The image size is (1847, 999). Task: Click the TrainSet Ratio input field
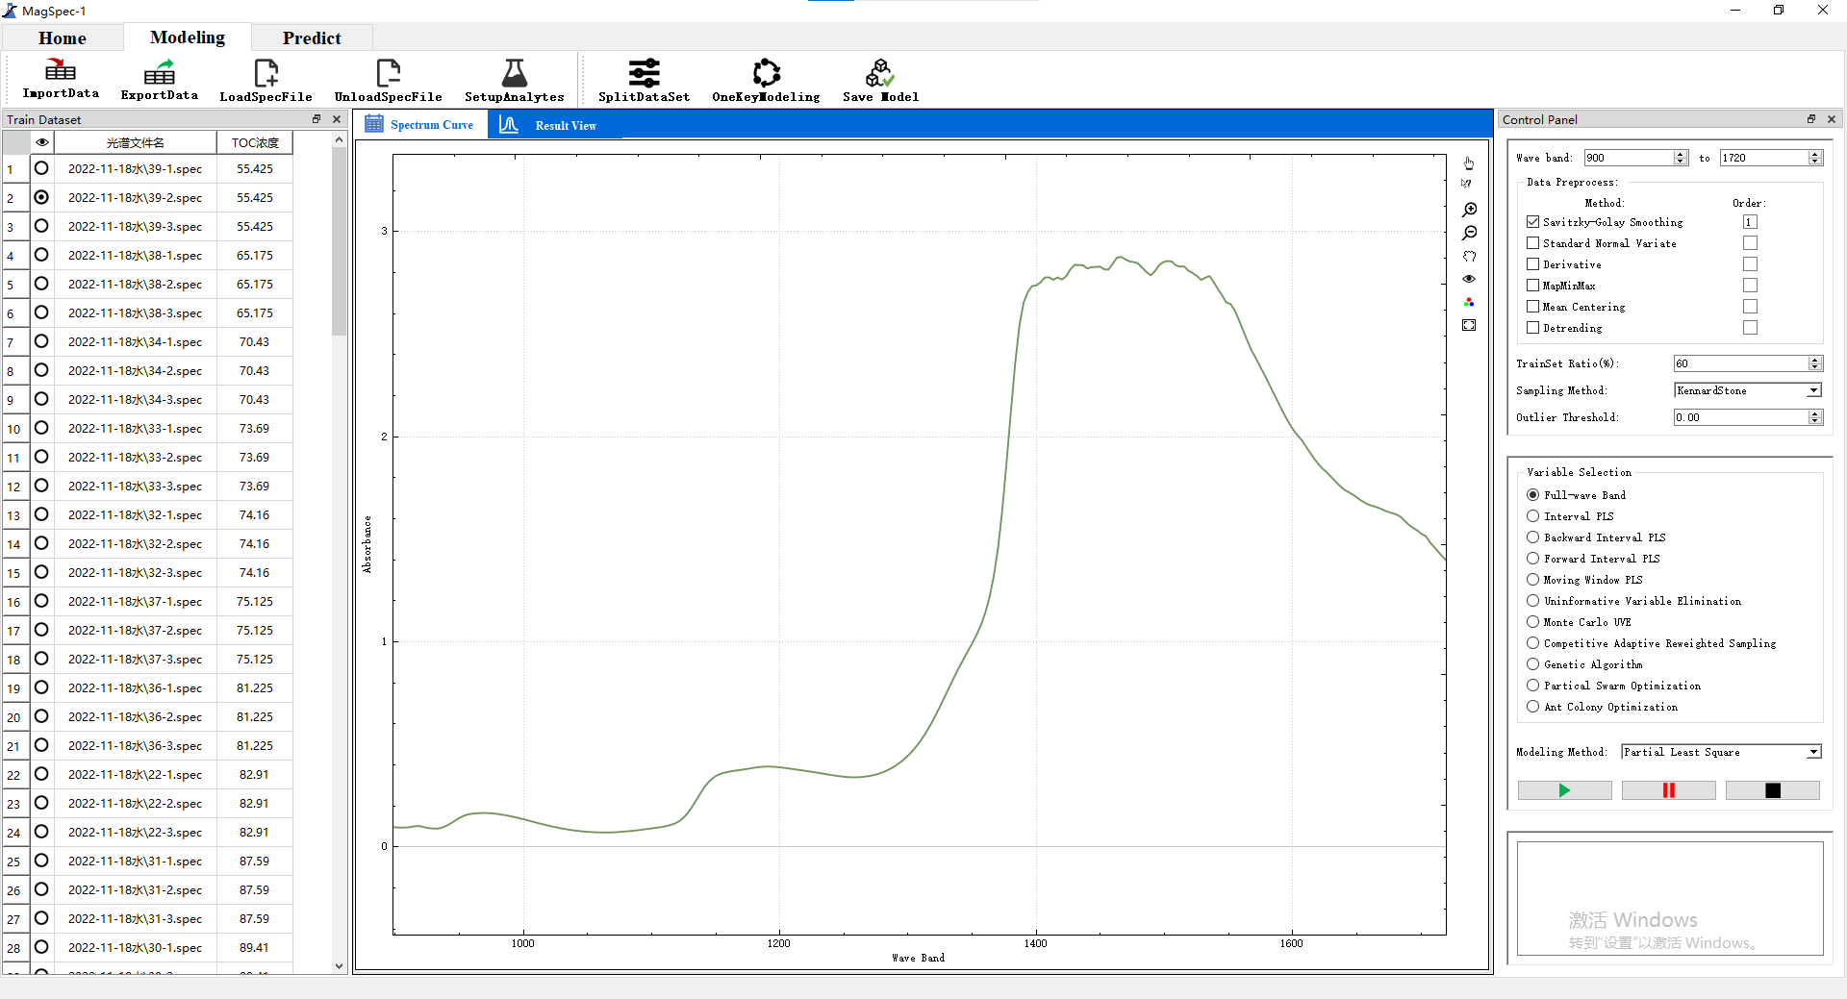coord(1741,363)
